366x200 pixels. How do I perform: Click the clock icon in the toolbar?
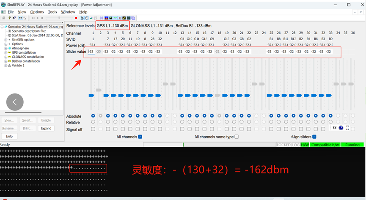[x=86, y=18]
